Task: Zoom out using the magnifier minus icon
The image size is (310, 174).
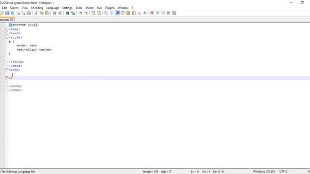Action: coord(86,13)
